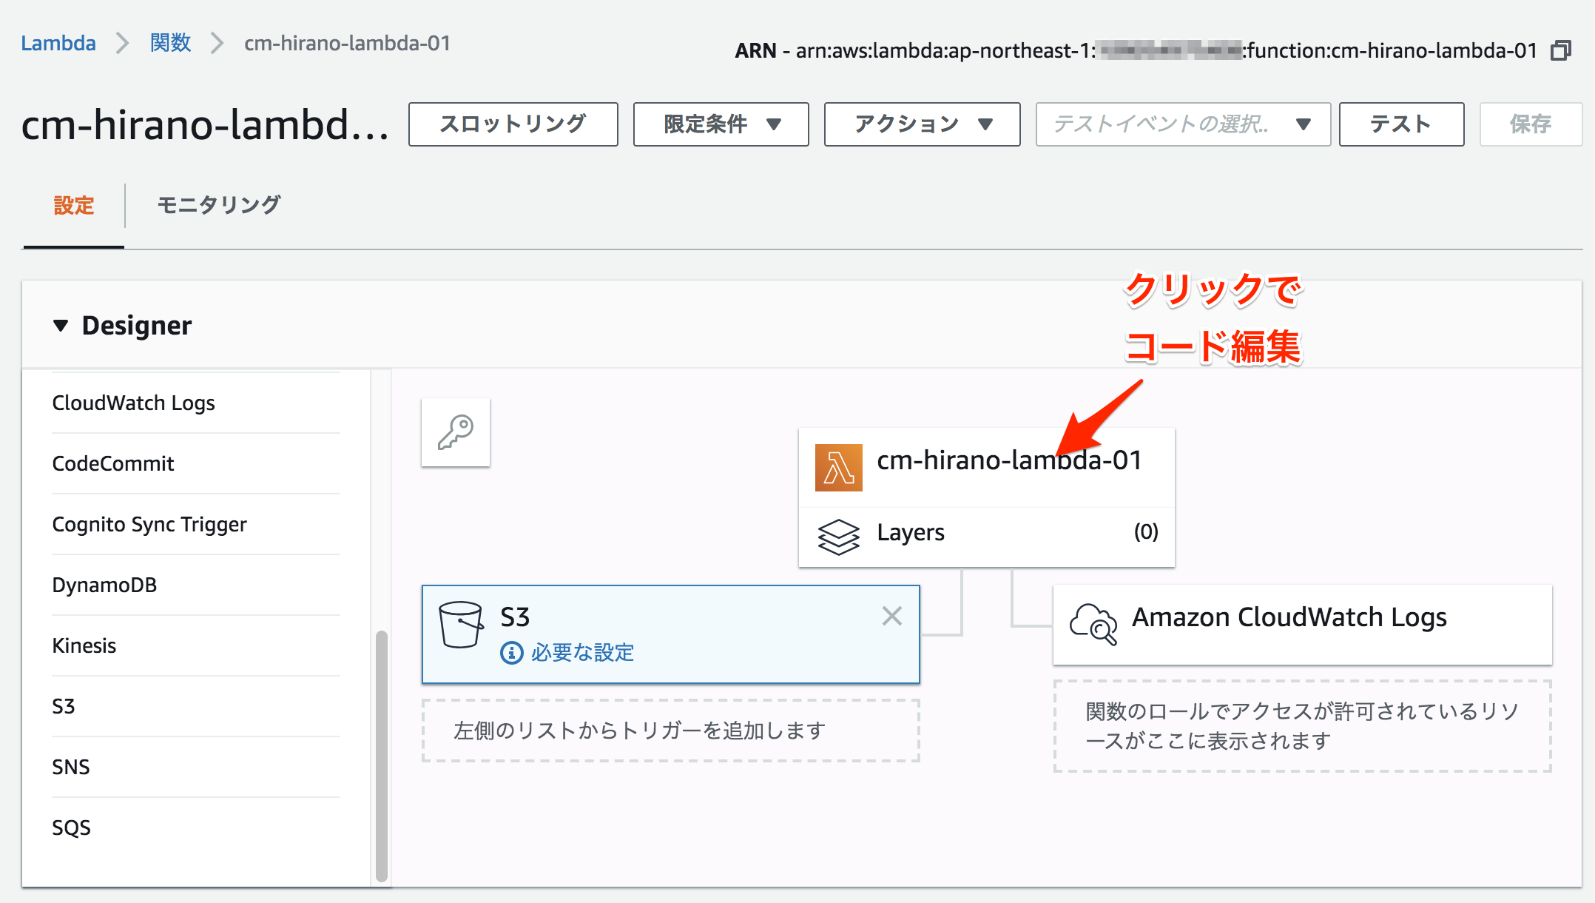This screenshot has width=1595, height=903.
Task: Click the trigger list scrollbar
Action: click(x=382, y=755)
